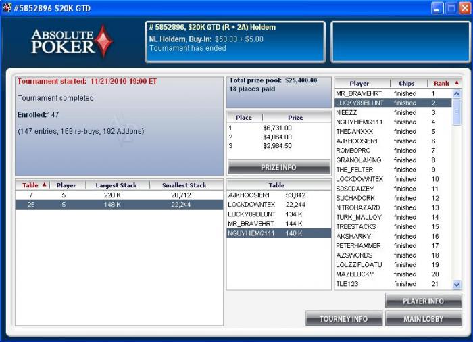
Task: Select SUCHADORK ranked 12
Action: coord(393,198)
